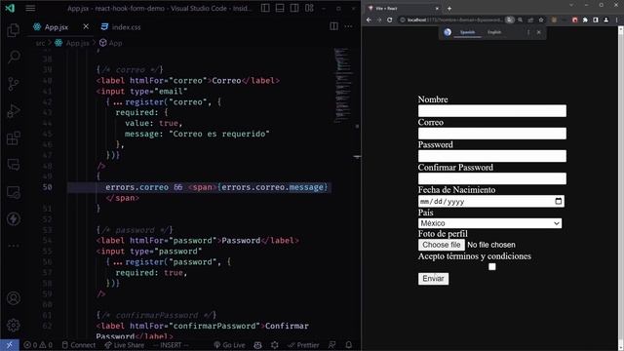The width and height of the screenshot is (624, 351).
Task: Select Spanish in the translate popup
Action: [467, 32]
